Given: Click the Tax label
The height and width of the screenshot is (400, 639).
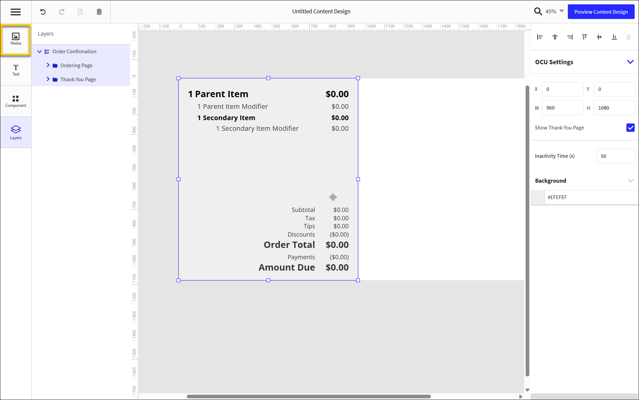Looking at the screenshot, I should pos(310,218).
